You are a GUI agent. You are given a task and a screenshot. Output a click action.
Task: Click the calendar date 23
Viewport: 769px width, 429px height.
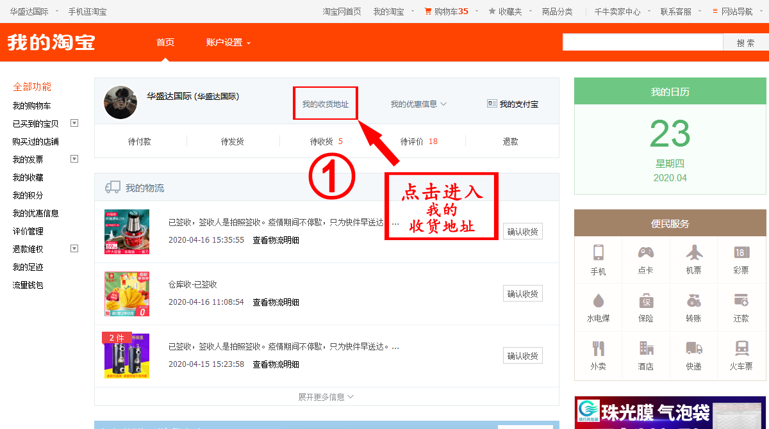tap(670, 134)
